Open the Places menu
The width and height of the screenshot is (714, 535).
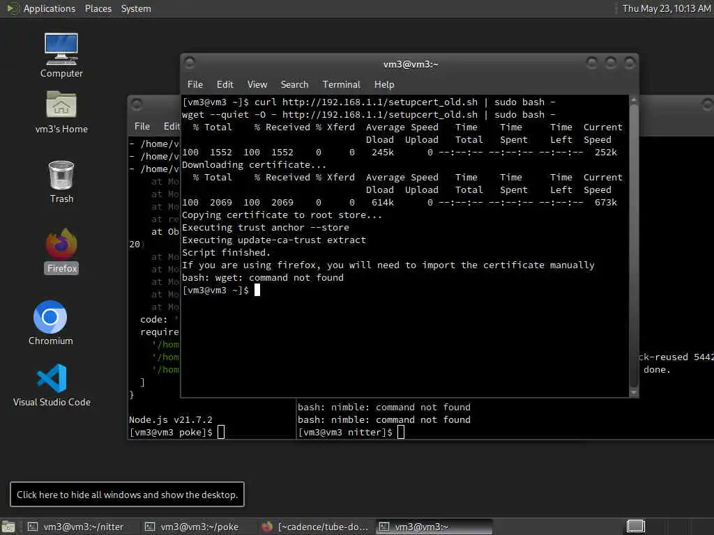pyautogui.click(x=98, y=8)
